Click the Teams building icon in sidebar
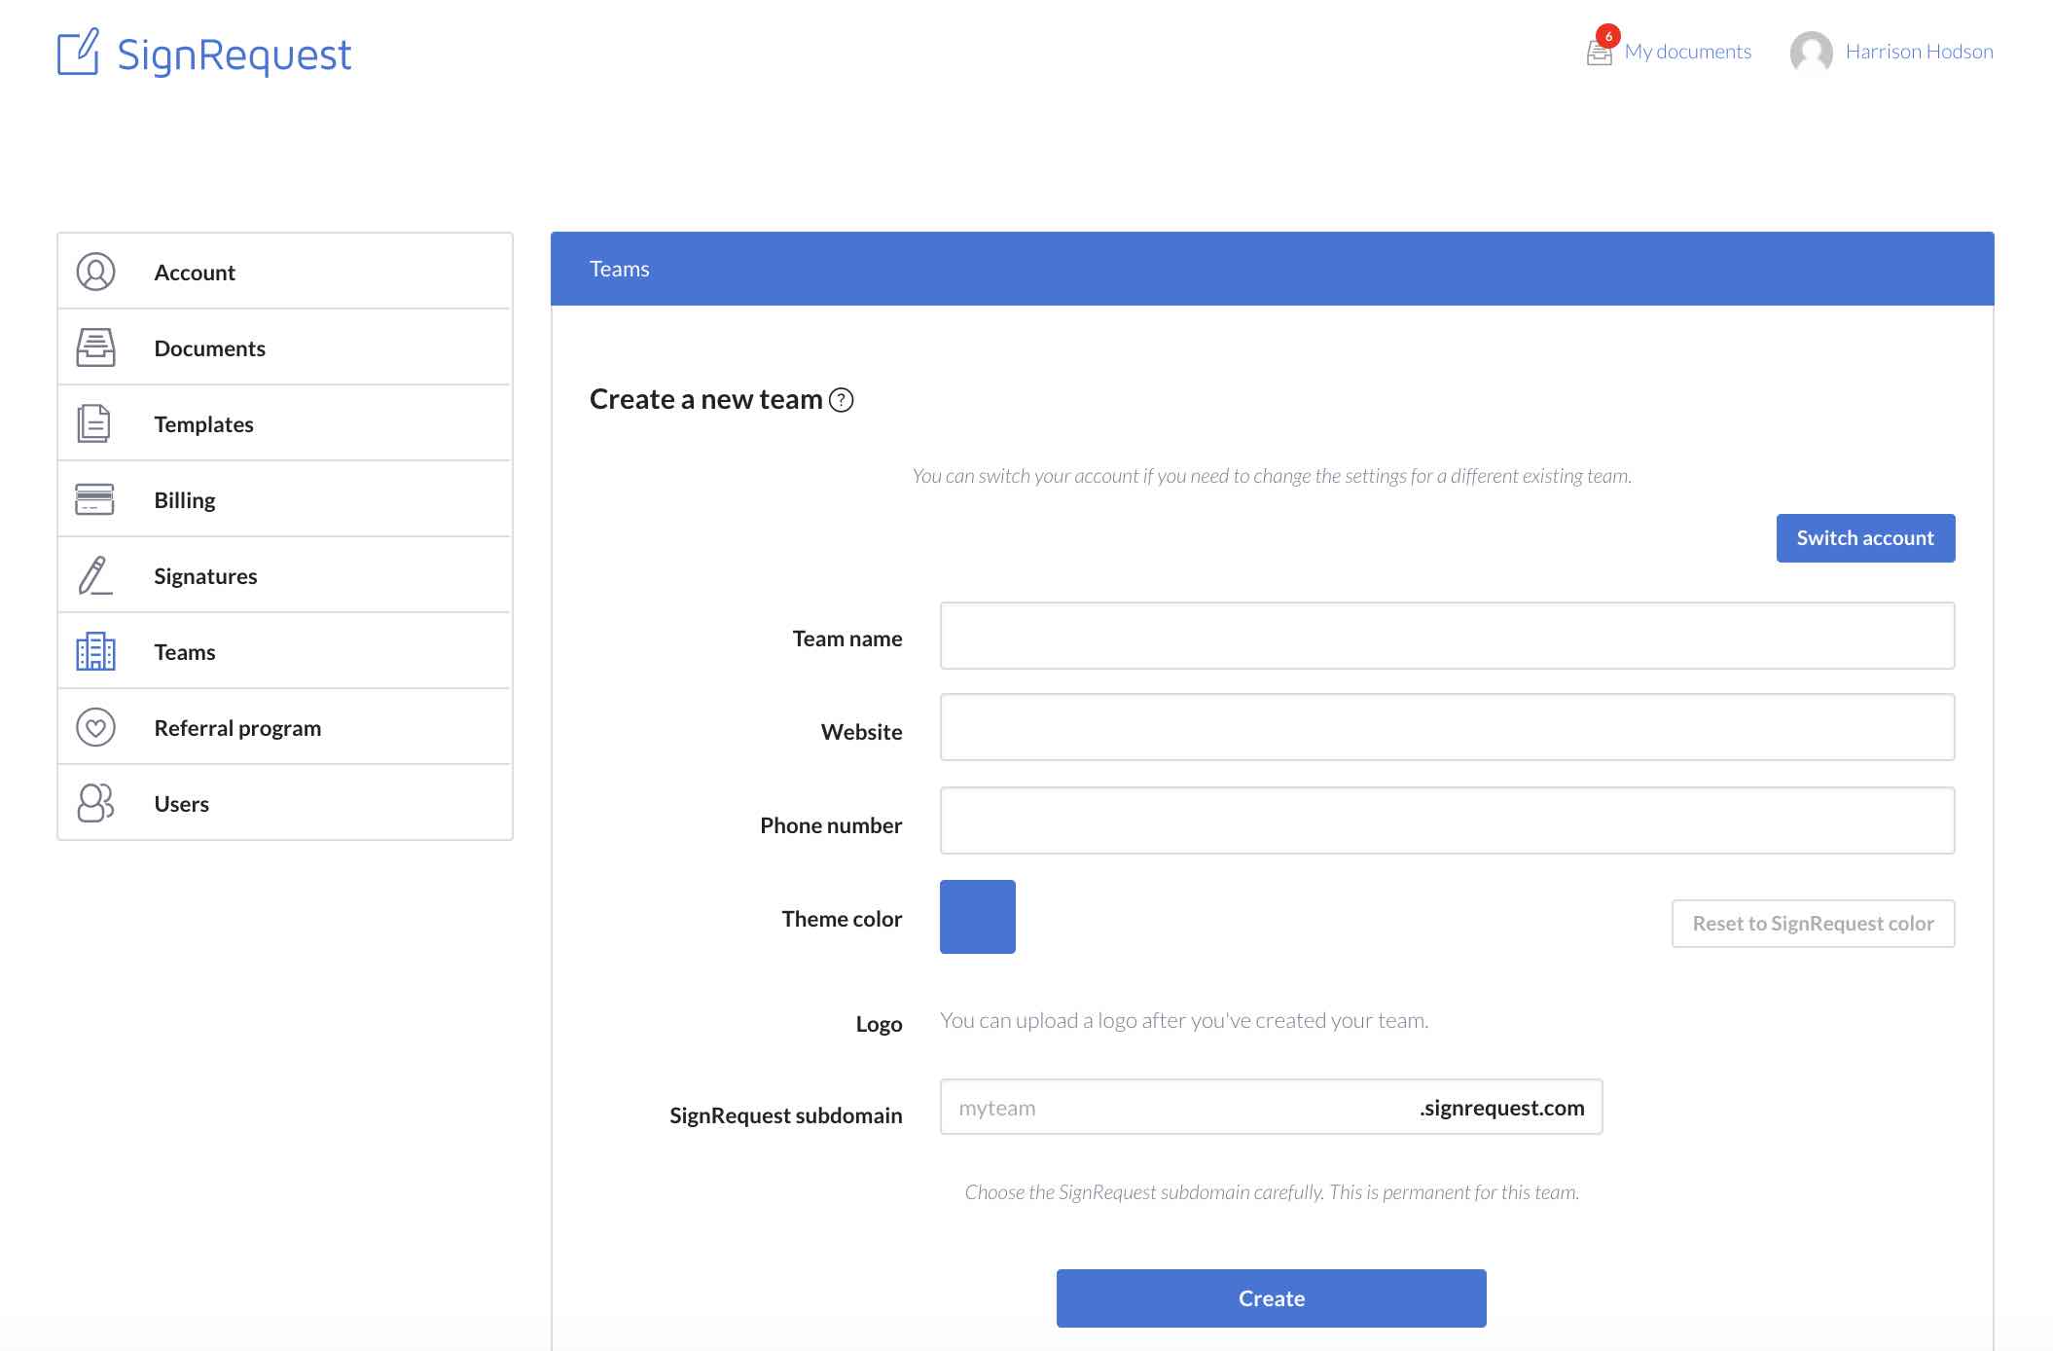The height and width of the screenshot is (1351, 2053). tap(95, 651)
